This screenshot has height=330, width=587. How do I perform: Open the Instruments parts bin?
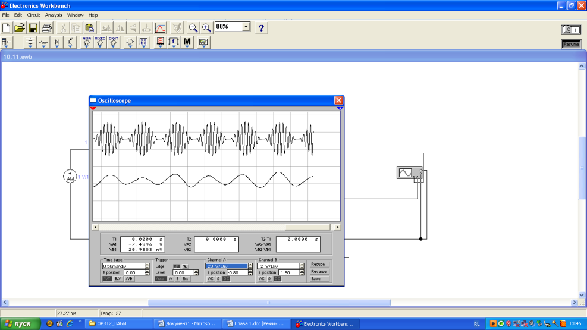203,42
